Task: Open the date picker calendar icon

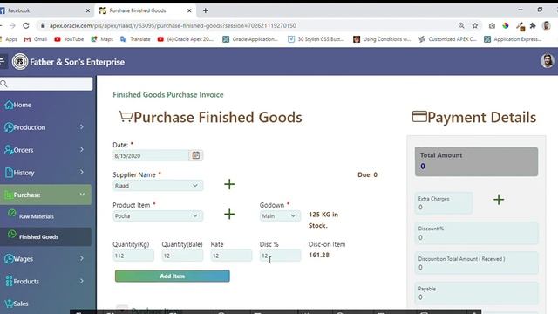Action: (x=195, y=155)
